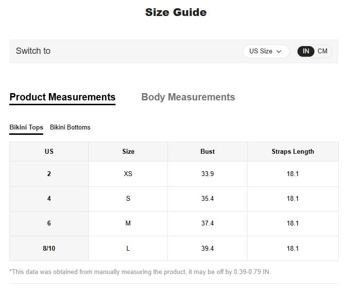Select the US size 4 row cell
The height and width of the screenshot is (290, 345).
point(49,198)
